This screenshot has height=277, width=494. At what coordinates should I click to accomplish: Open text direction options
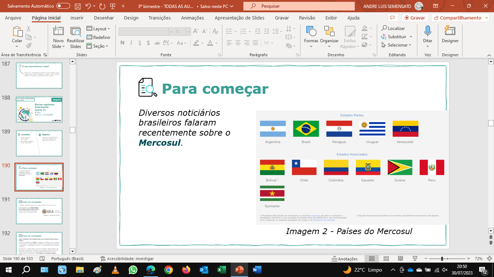click(x=290, y=28)
